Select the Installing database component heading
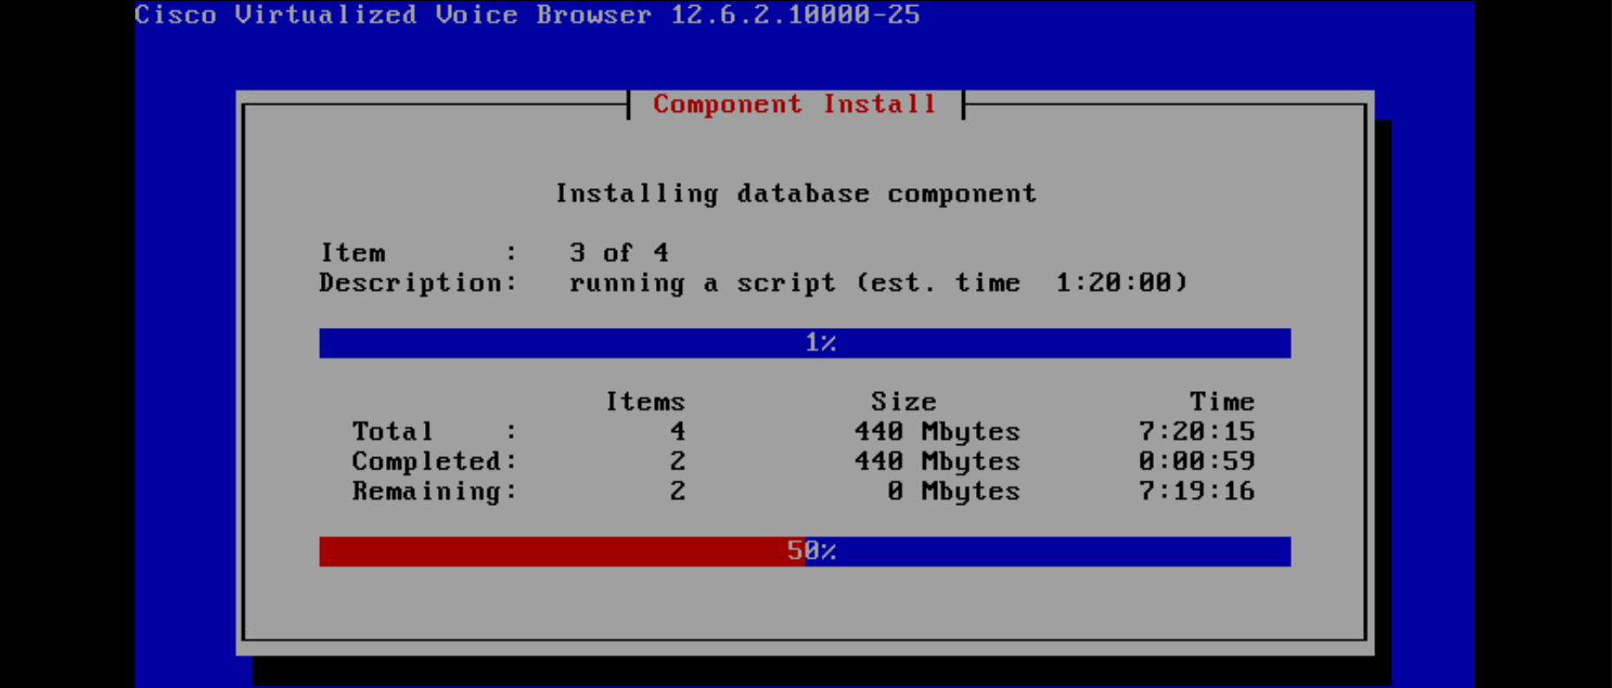The height and width of the screenshot is (688, 1612). tap(796, 193)
